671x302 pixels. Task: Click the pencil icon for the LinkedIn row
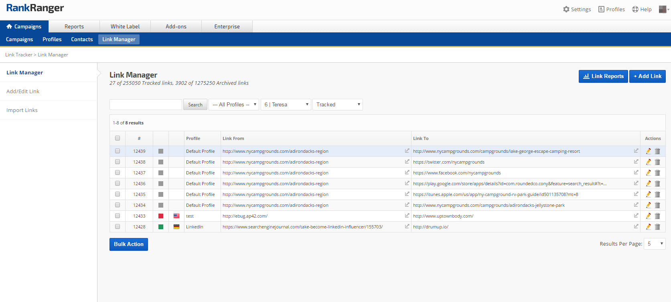click(x=648, y=227)
